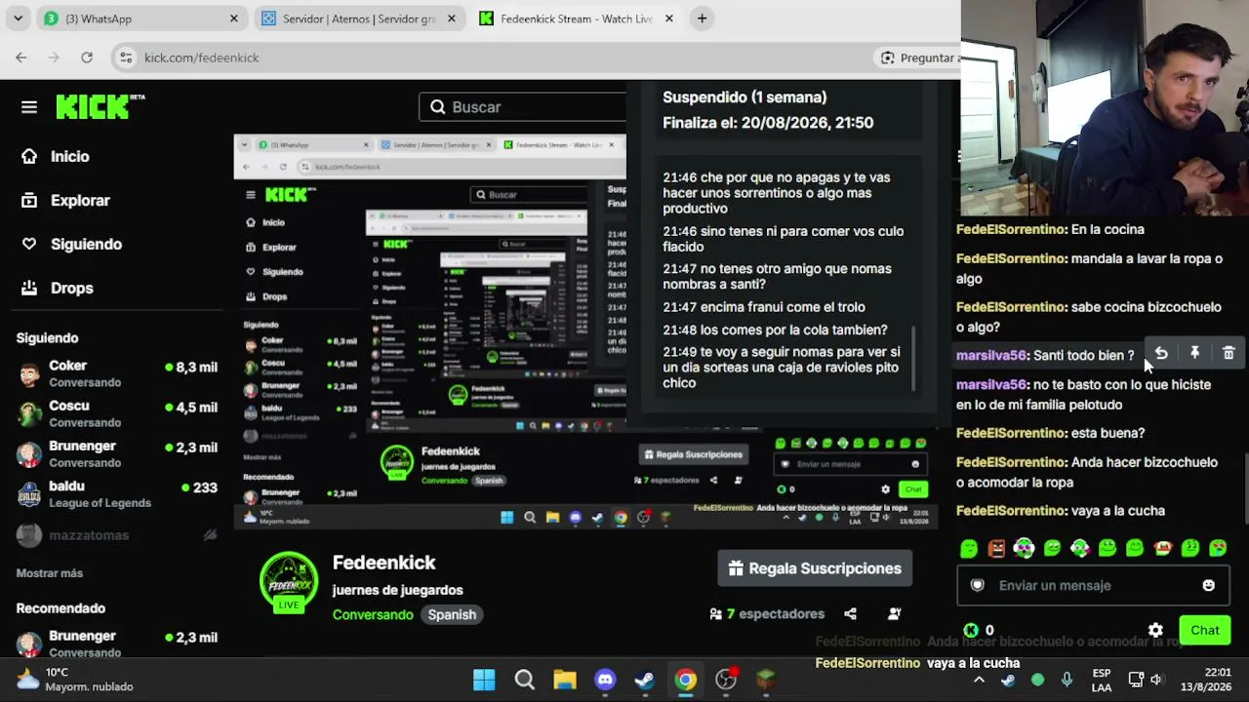The image size is (1249, 702).
Task: Click the Kick points balance icon
Action: [x=971, y=630]
